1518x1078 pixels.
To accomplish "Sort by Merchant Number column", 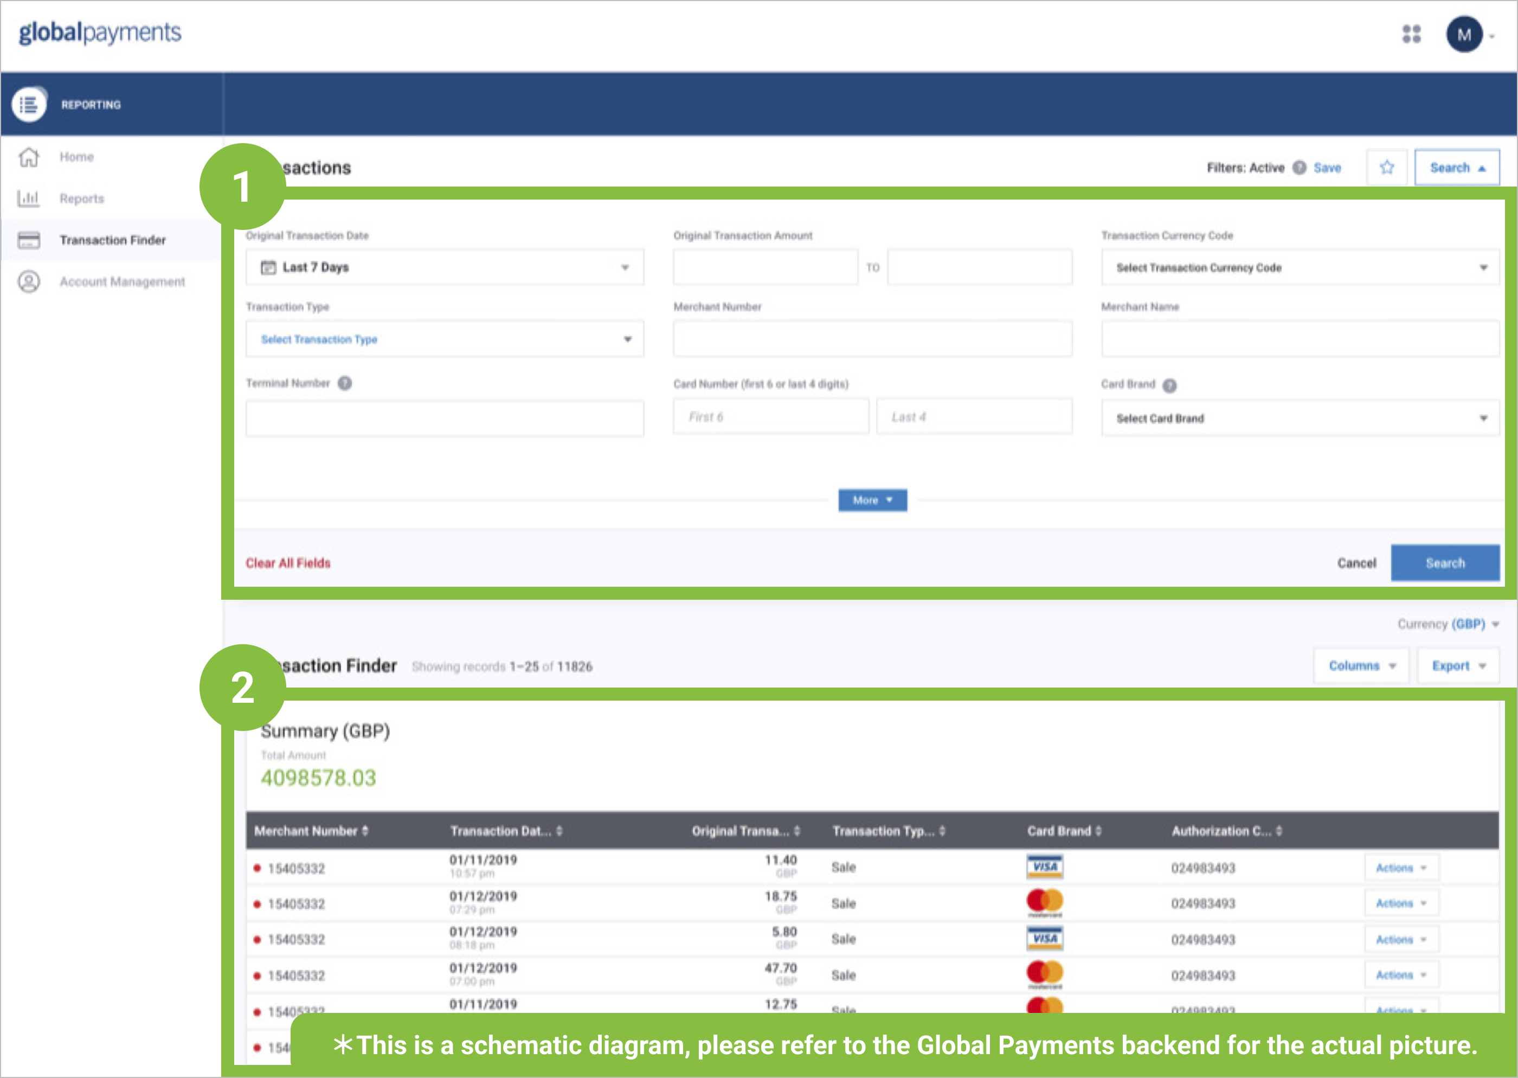I will 311,830.
